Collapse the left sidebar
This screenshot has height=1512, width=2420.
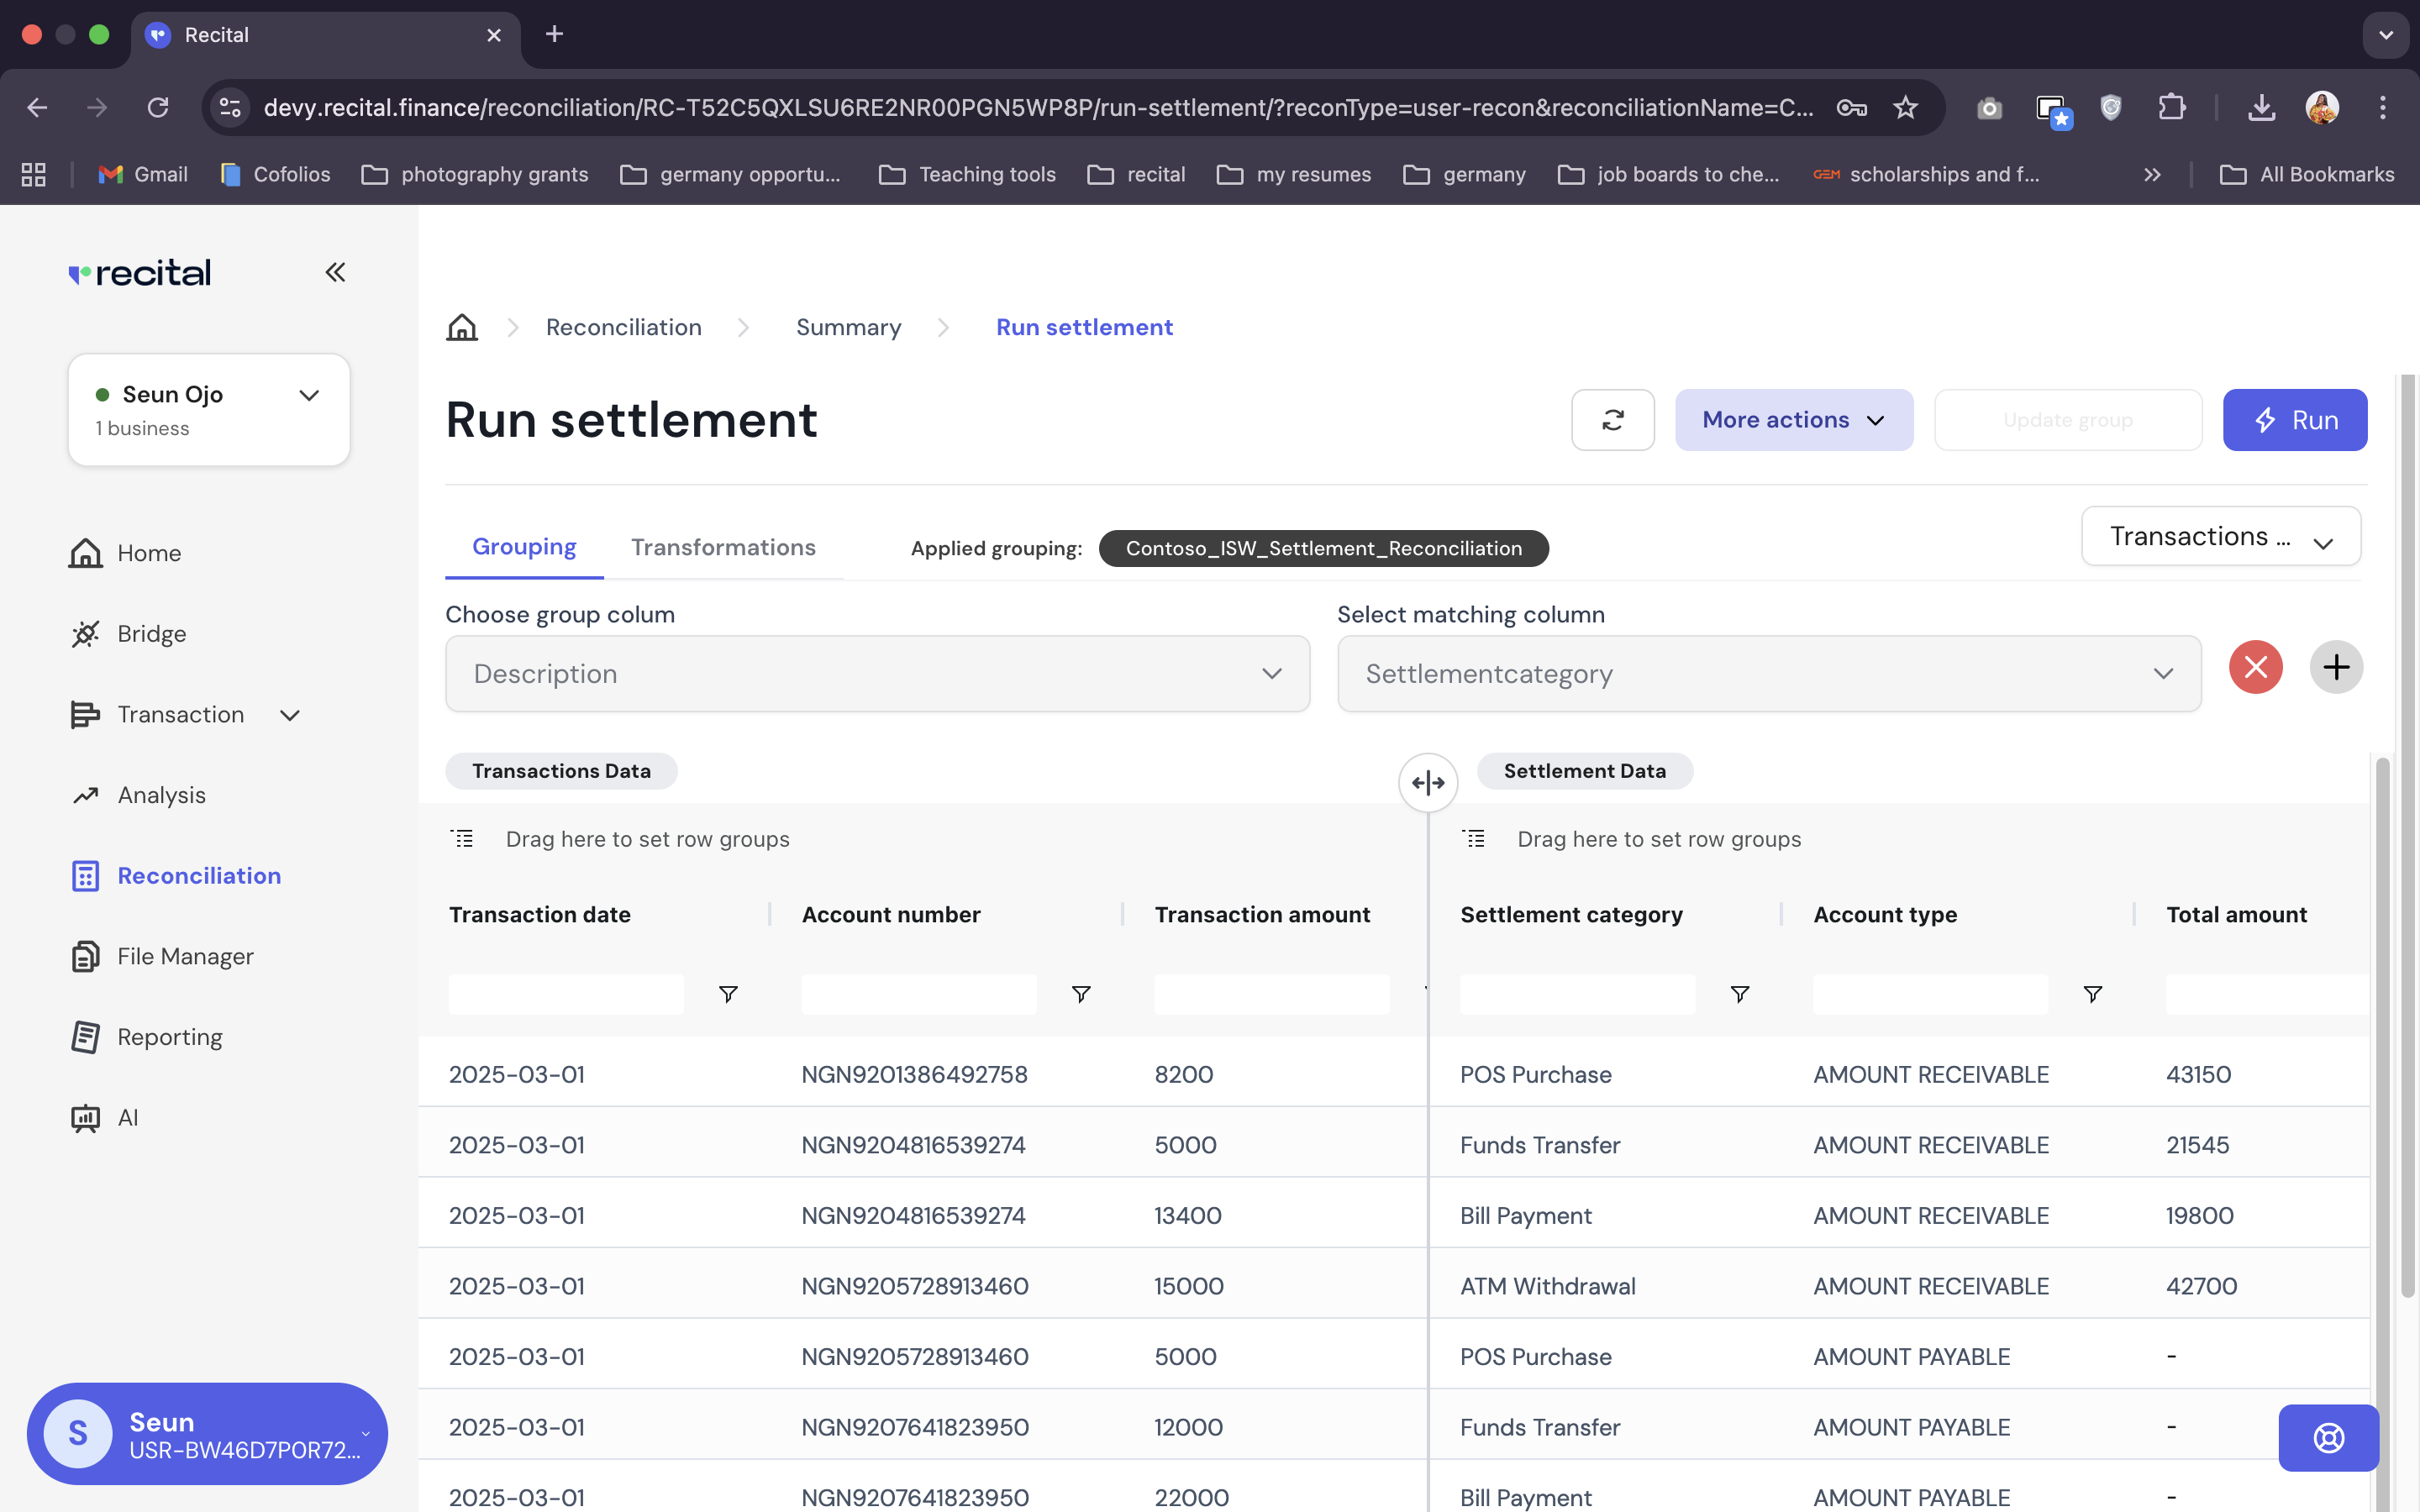(x=335, y=272)
